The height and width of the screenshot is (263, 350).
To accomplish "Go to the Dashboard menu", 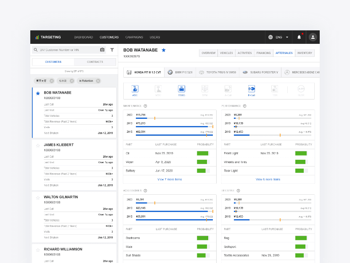I will point(83,37).
